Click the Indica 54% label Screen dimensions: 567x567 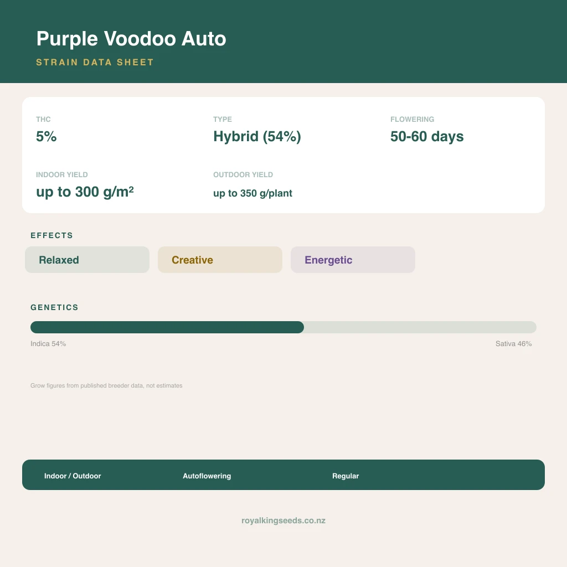click(x=48, y=343)
